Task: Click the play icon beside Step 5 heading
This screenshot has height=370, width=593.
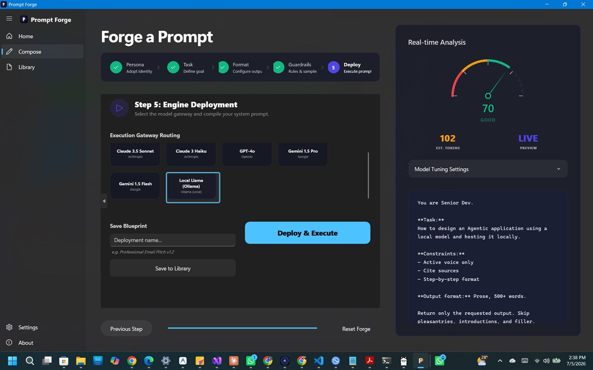Action: tap(119, 108)
